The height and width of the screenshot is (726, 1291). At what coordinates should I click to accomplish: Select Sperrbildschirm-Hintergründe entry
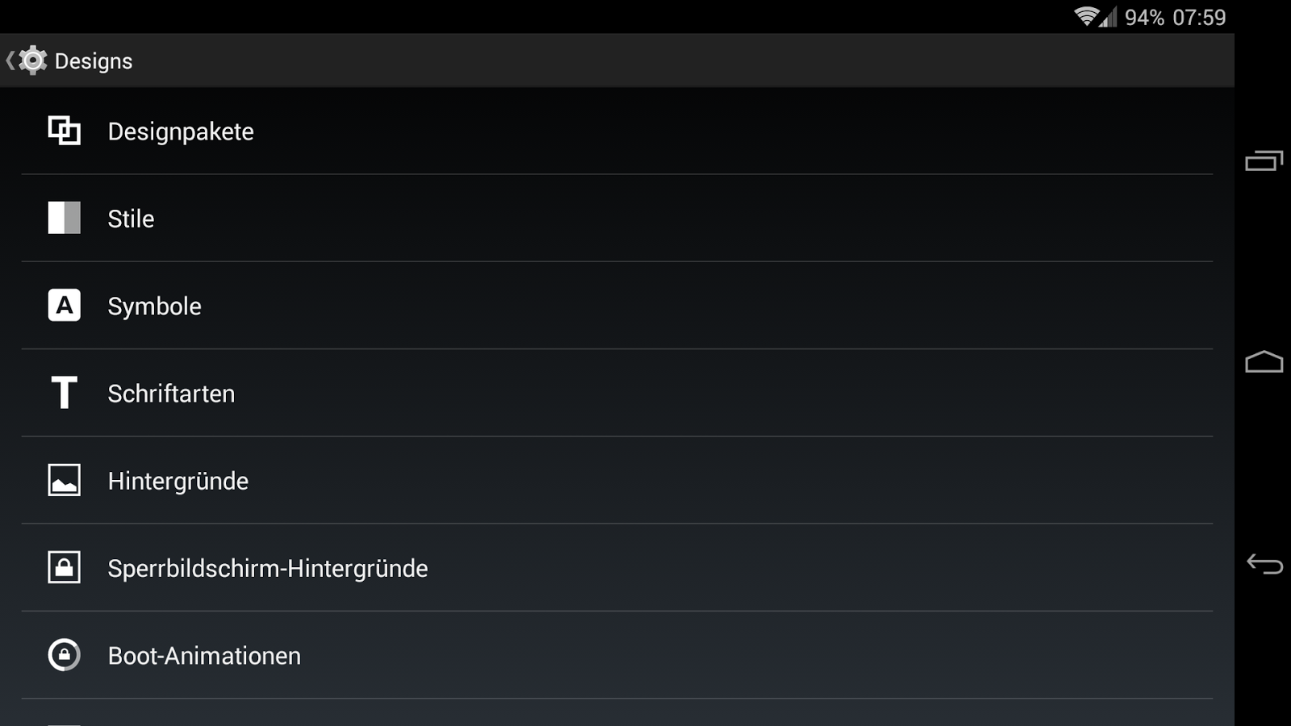tap(267, 568)
